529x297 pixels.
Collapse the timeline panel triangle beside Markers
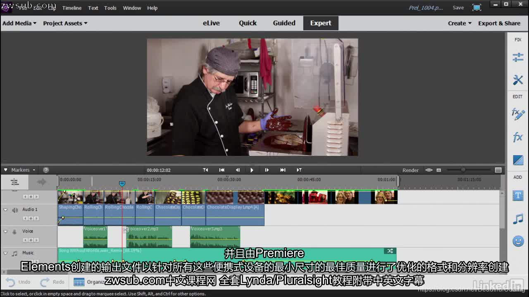pos(5,170)
